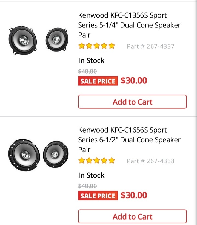Click the page scrollbar on the right edge

pyautogui.click(x=196, y=113)
